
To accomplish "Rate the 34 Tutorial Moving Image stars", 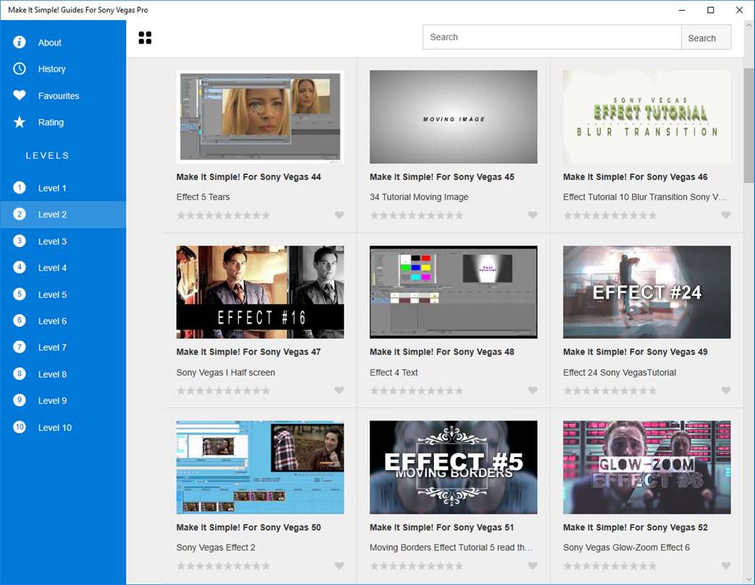I will click(x=417, y=215).
